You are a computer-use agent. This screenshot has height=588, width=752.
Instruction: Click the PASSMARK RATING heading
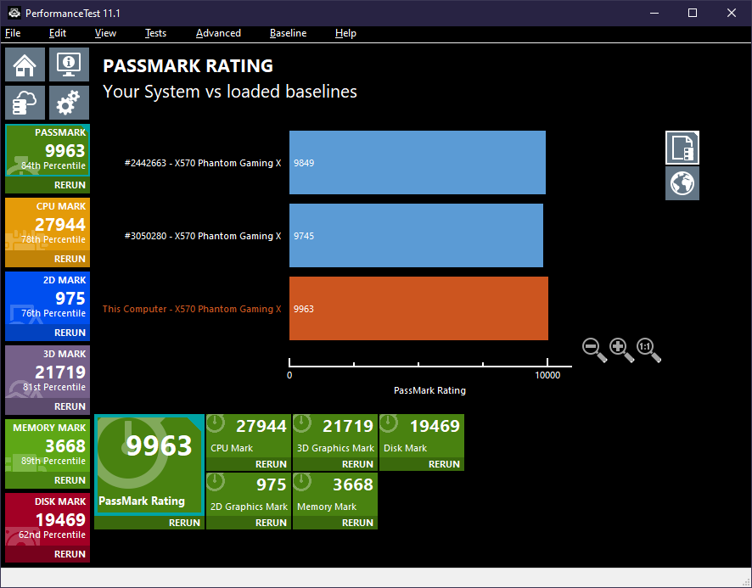[x=188, y=65]
